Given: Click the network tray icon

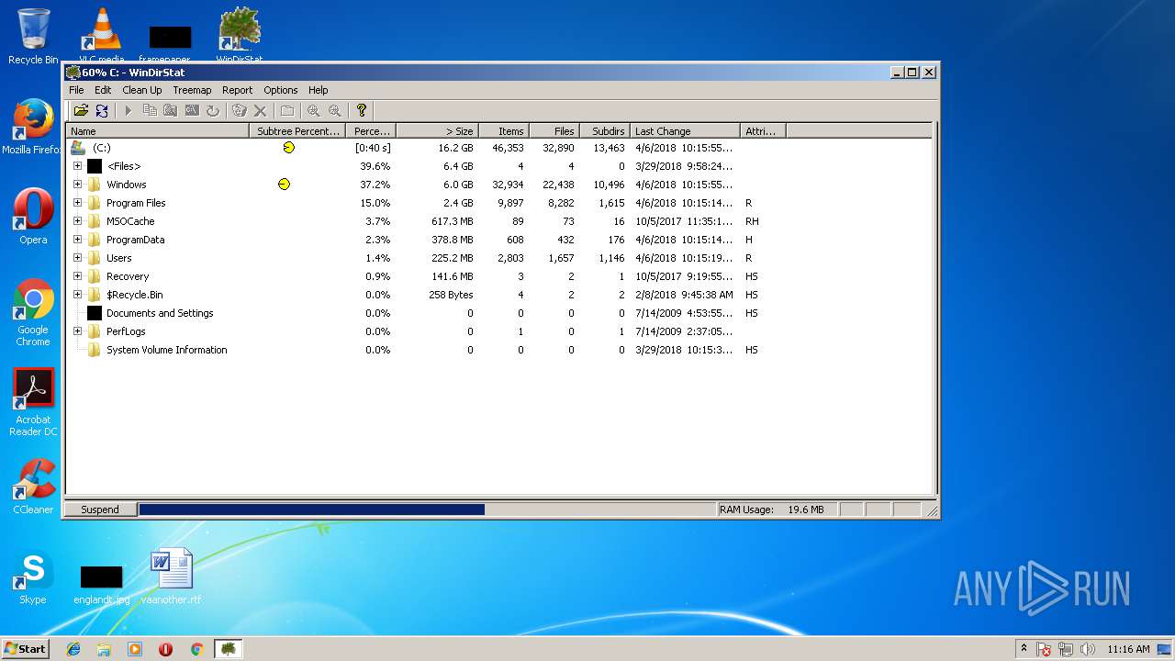Looking at the screenshot, I should tap(1066, 649).
